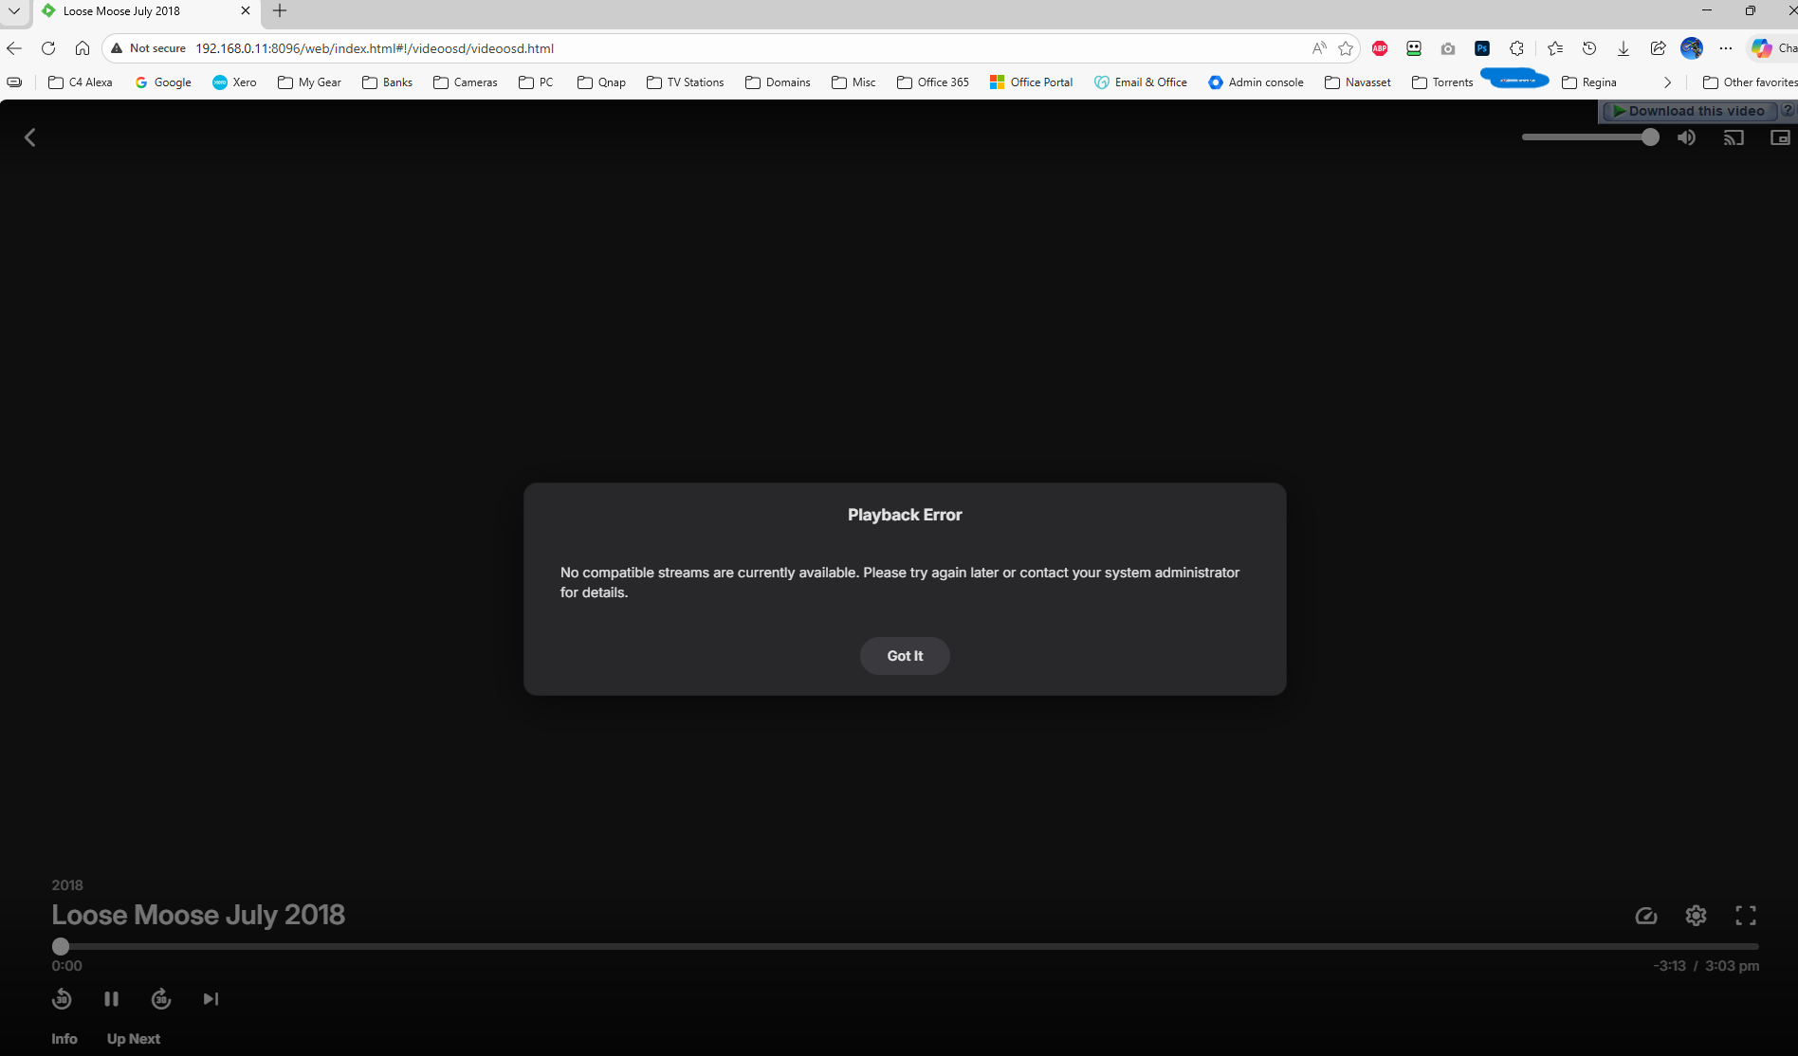Viewport: 1798px width, 1056px height.
Task: Open the Downloads panel
Action: tap(1624, 48)
